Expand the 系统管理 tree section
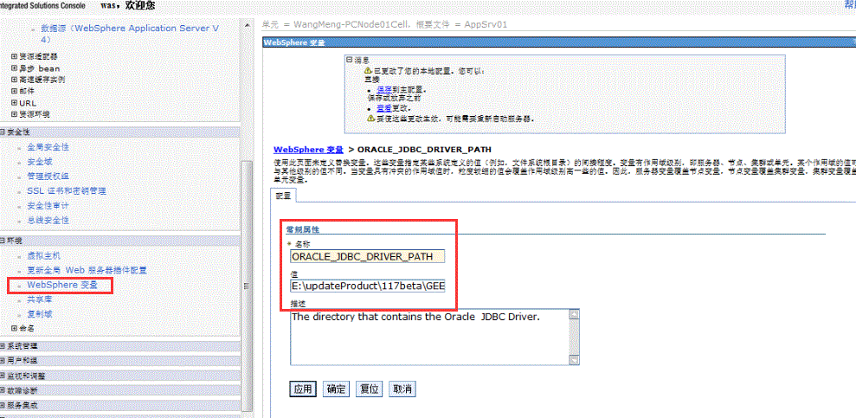 [x=3, y=346]
